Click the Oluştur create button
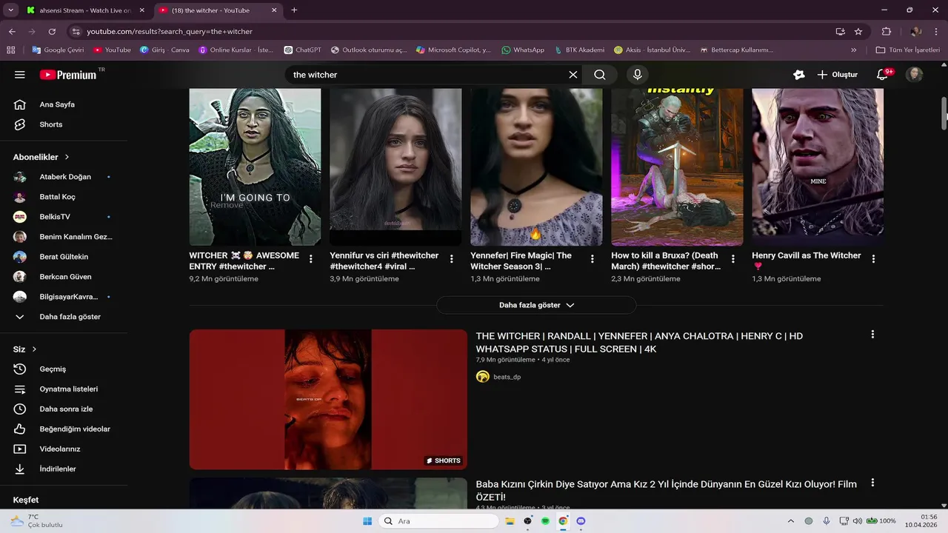Image resolution: width=948 pixels, height=533 pixels. (837, 75)
